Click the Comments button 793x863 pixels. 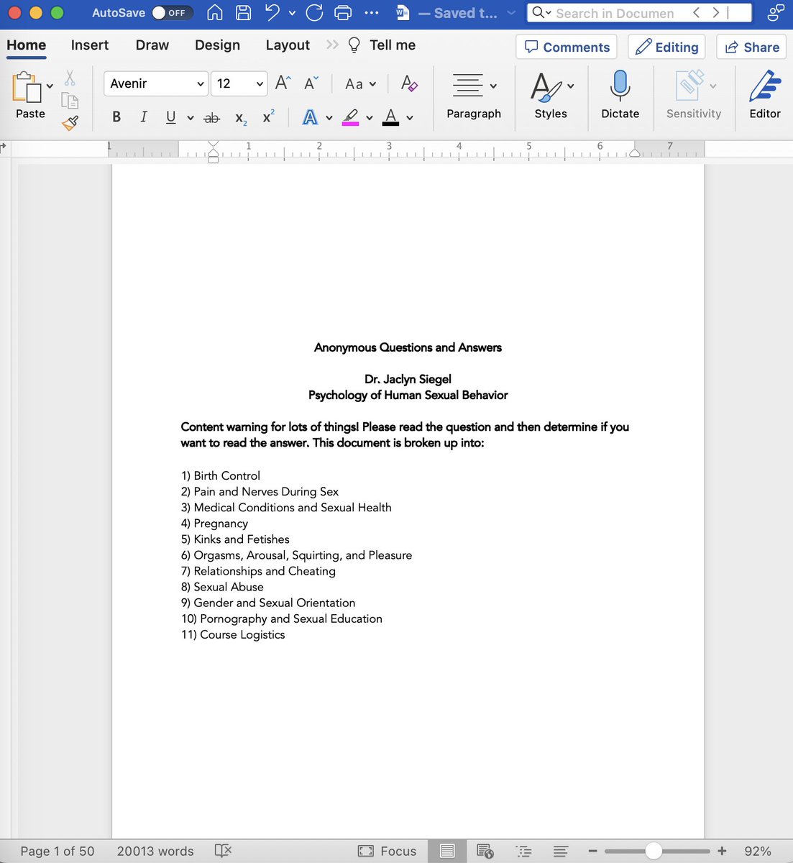567,47
